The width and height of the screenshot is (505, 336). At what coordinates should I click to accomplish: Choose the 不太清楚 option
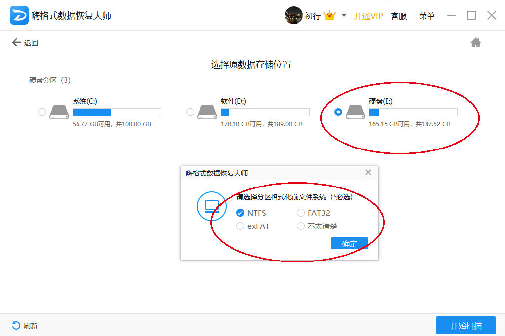317,226
